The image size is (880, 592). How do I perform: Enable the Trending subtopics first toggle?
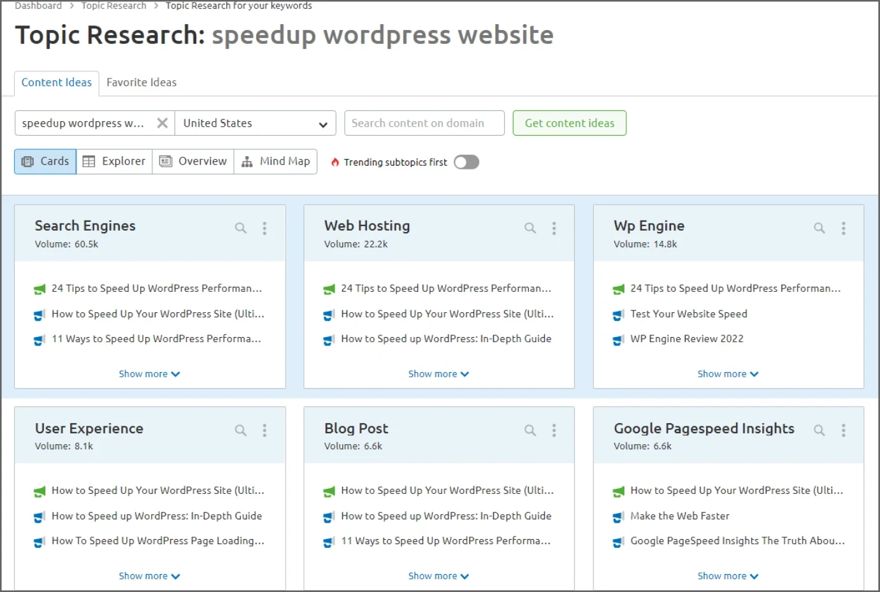tap(466, 162)
